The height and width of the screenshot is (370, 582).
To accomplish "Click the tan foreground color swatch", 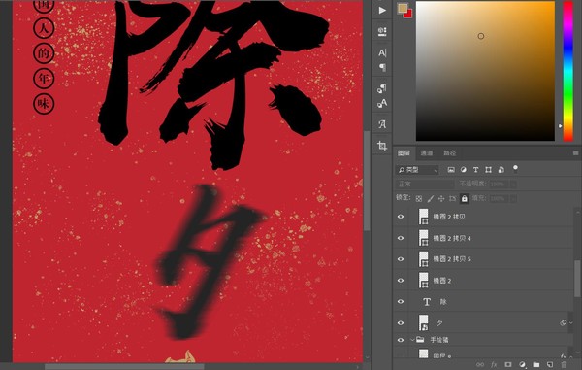I will 402,8.
